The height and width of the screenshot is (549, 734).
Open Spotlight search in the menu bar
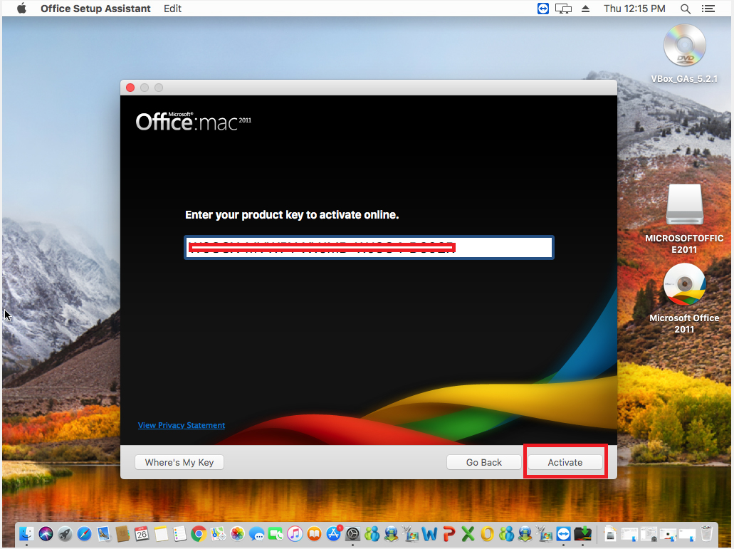pos(686,9)
